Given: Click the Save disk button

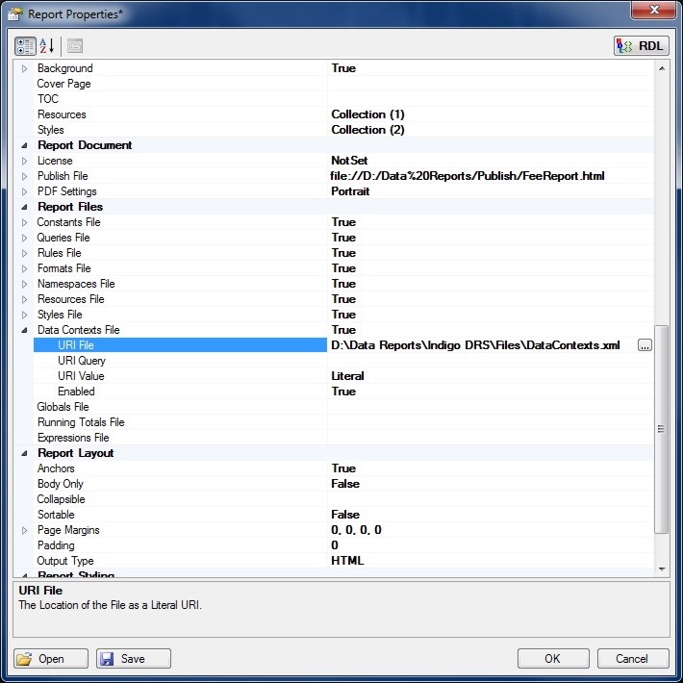Looking at the screenshot, I should pos(134,659).
